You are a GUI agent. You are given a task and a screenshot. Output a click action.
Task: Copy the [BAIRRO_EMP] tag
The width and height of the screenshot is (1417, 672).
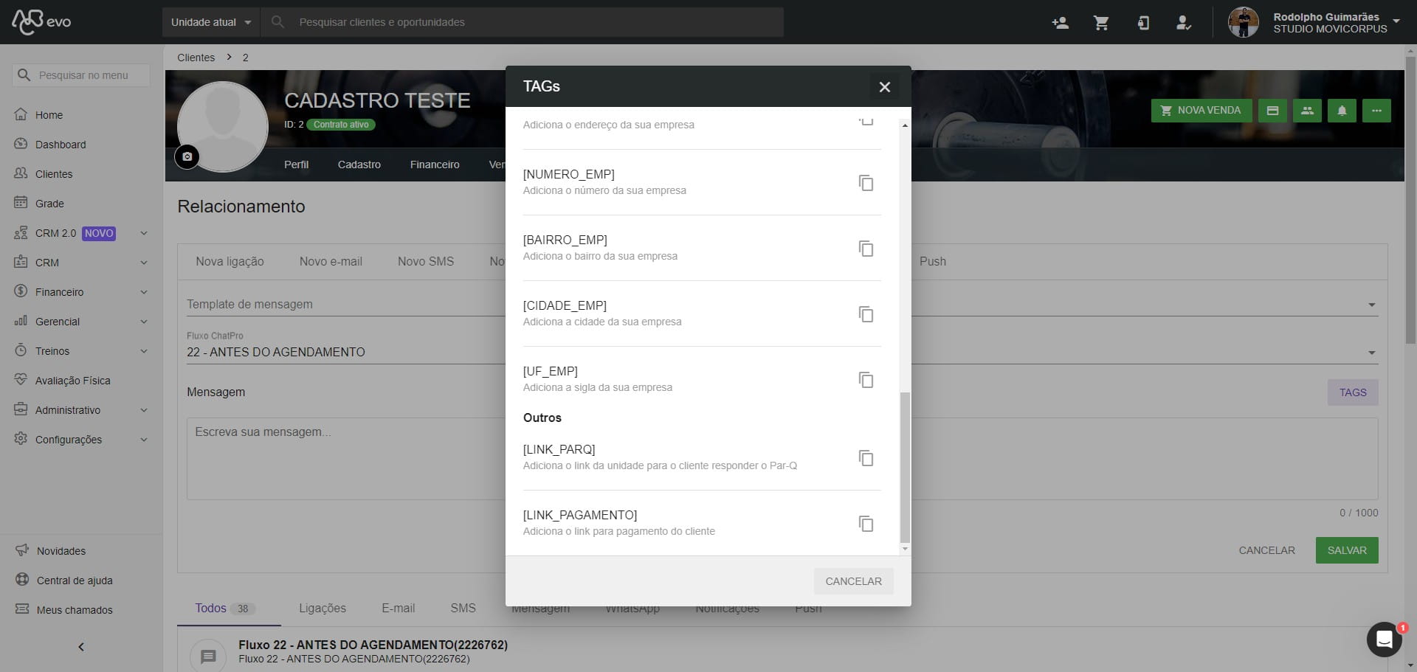pos(866,249)
